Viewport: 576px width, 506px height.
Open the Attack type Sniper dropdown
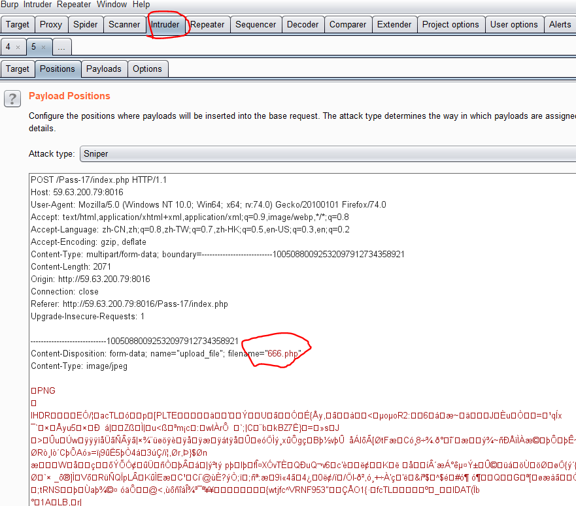[x=328, y=153]
